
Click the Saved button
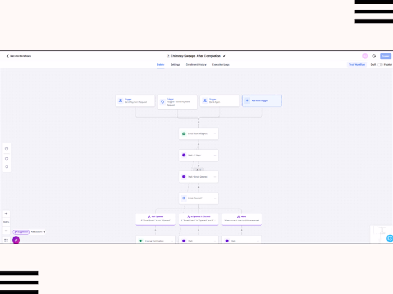tap(386, 56)
